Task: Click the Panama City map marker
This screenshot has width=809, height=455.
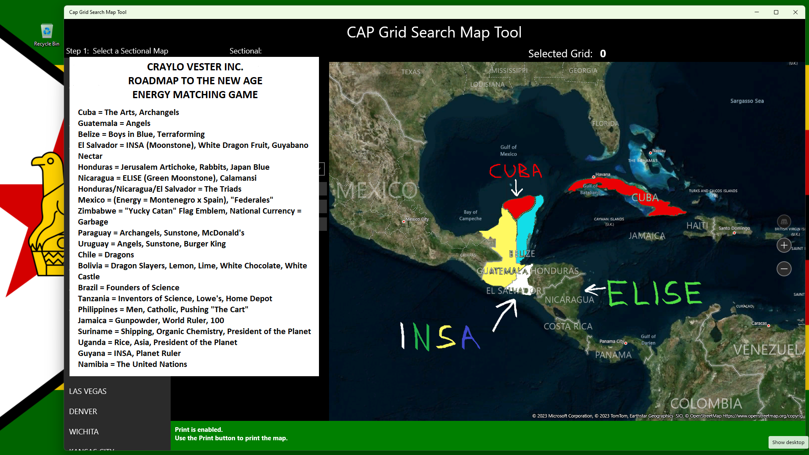Action: point(625,343)
